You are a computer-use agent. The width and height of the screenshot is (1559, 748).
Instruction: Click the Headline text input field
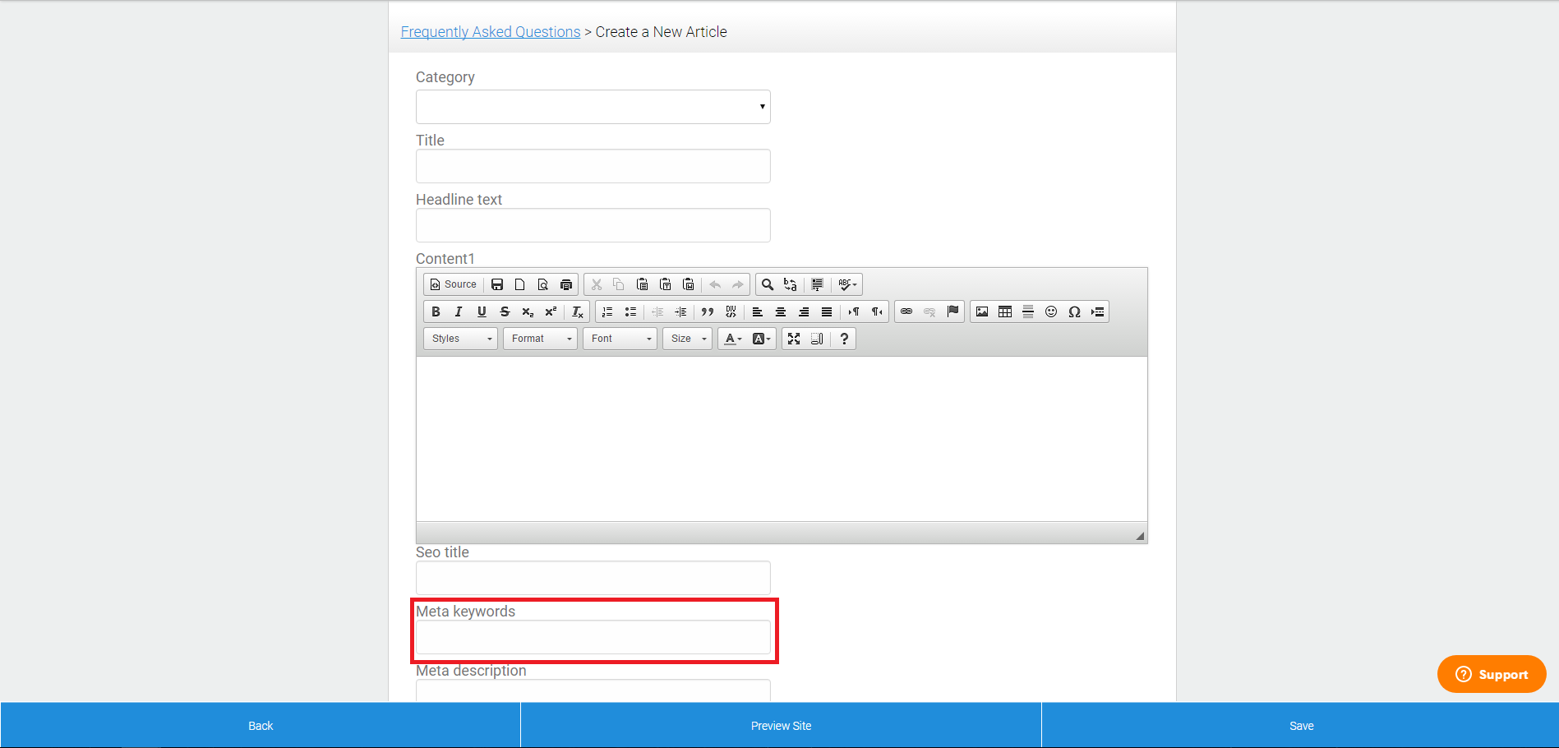click(593, 225)
